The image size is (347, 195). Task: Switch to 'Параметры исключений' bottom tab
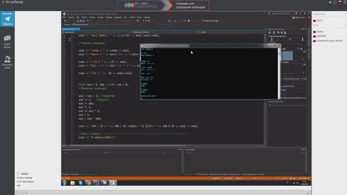point(218,174)
